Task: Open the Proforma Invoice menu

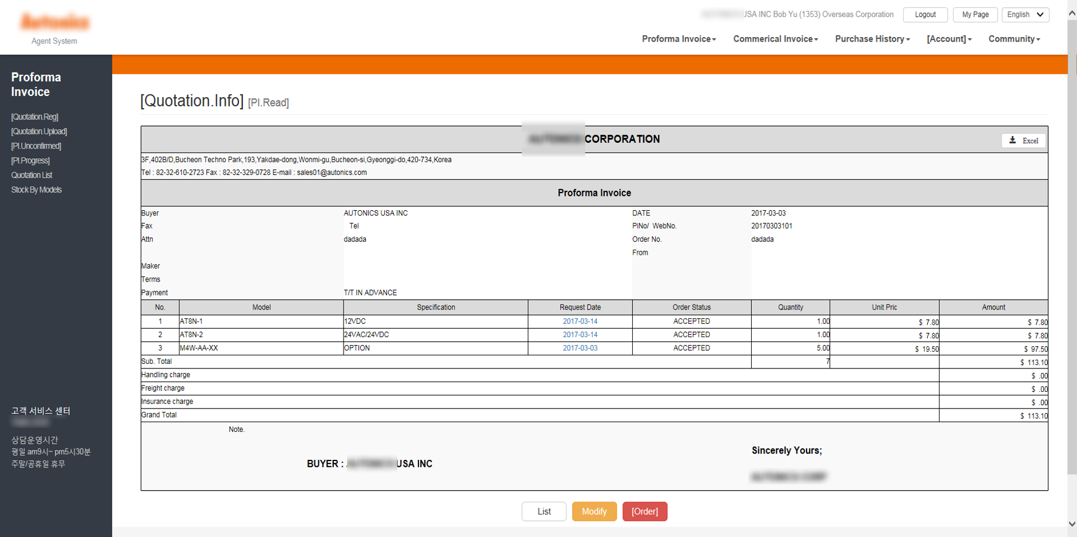Action: coord(679,39)
